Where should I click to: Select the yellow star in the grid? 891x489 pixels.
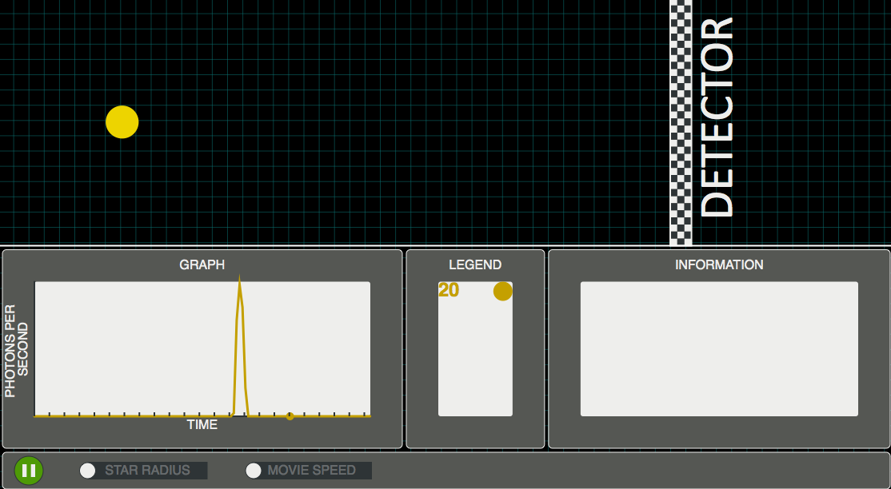(122, 122)
